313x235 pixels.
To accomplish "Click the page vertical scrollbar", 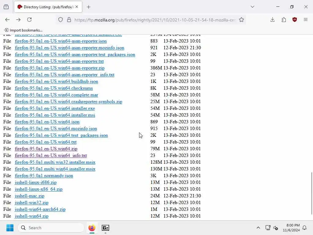I will coord(311,193).
